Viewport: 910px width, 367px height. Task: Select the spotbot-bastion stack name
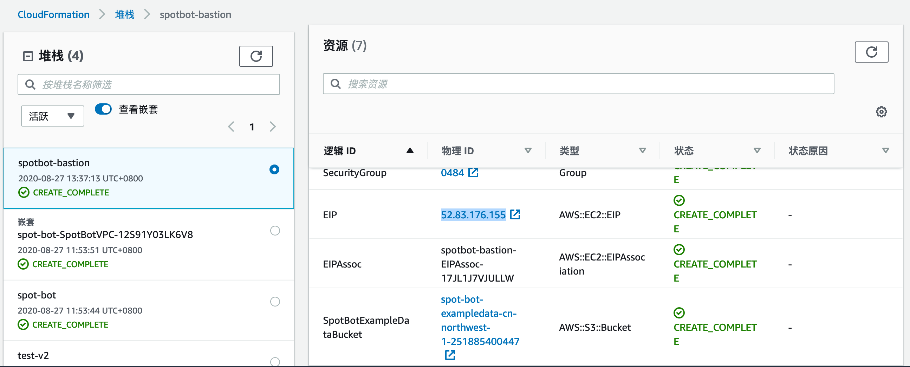coord(54,163)
